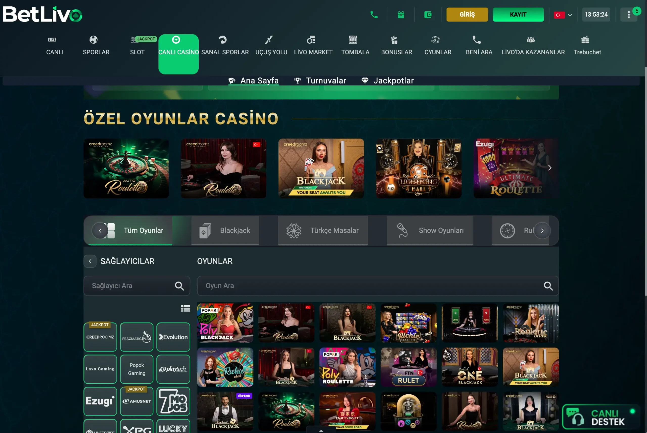Viewport: 647px width, 433px height.
Task: Go to SPORLAR section
Action: click(96, 46)
